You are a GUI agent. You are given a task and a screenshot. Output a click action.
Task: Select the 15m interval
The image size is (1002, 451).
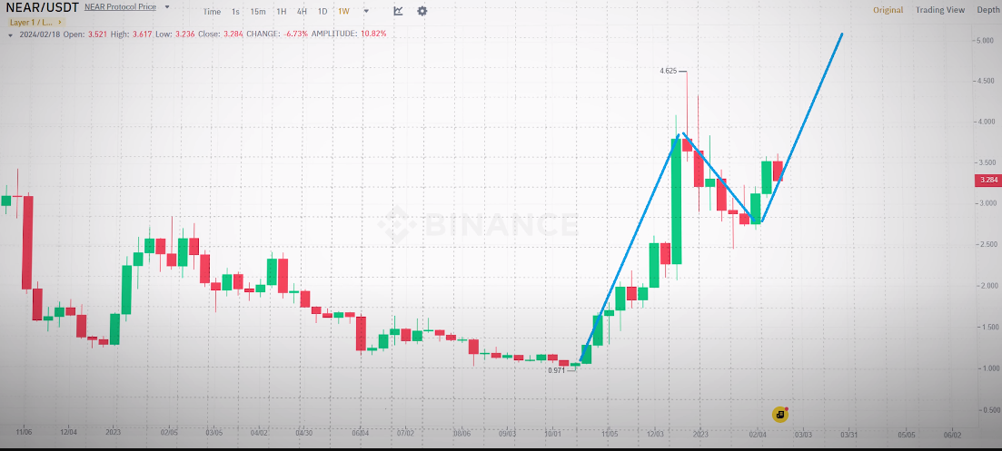(x=258, y=12)
